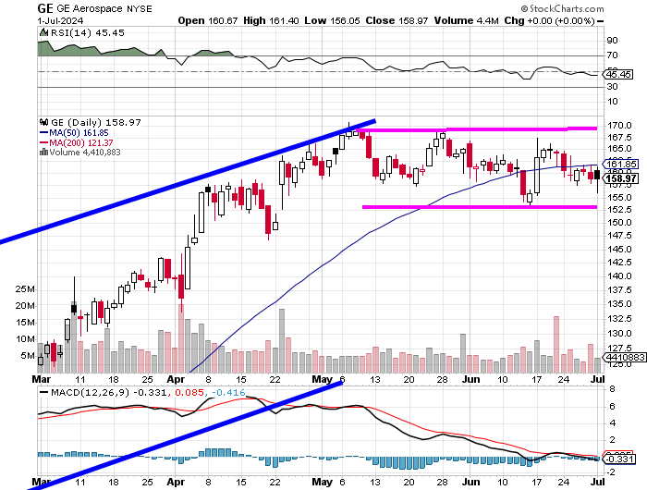Click the 45.45 RSI value tag
Viewport: 647px width, 490px height.
pos(617,74)
